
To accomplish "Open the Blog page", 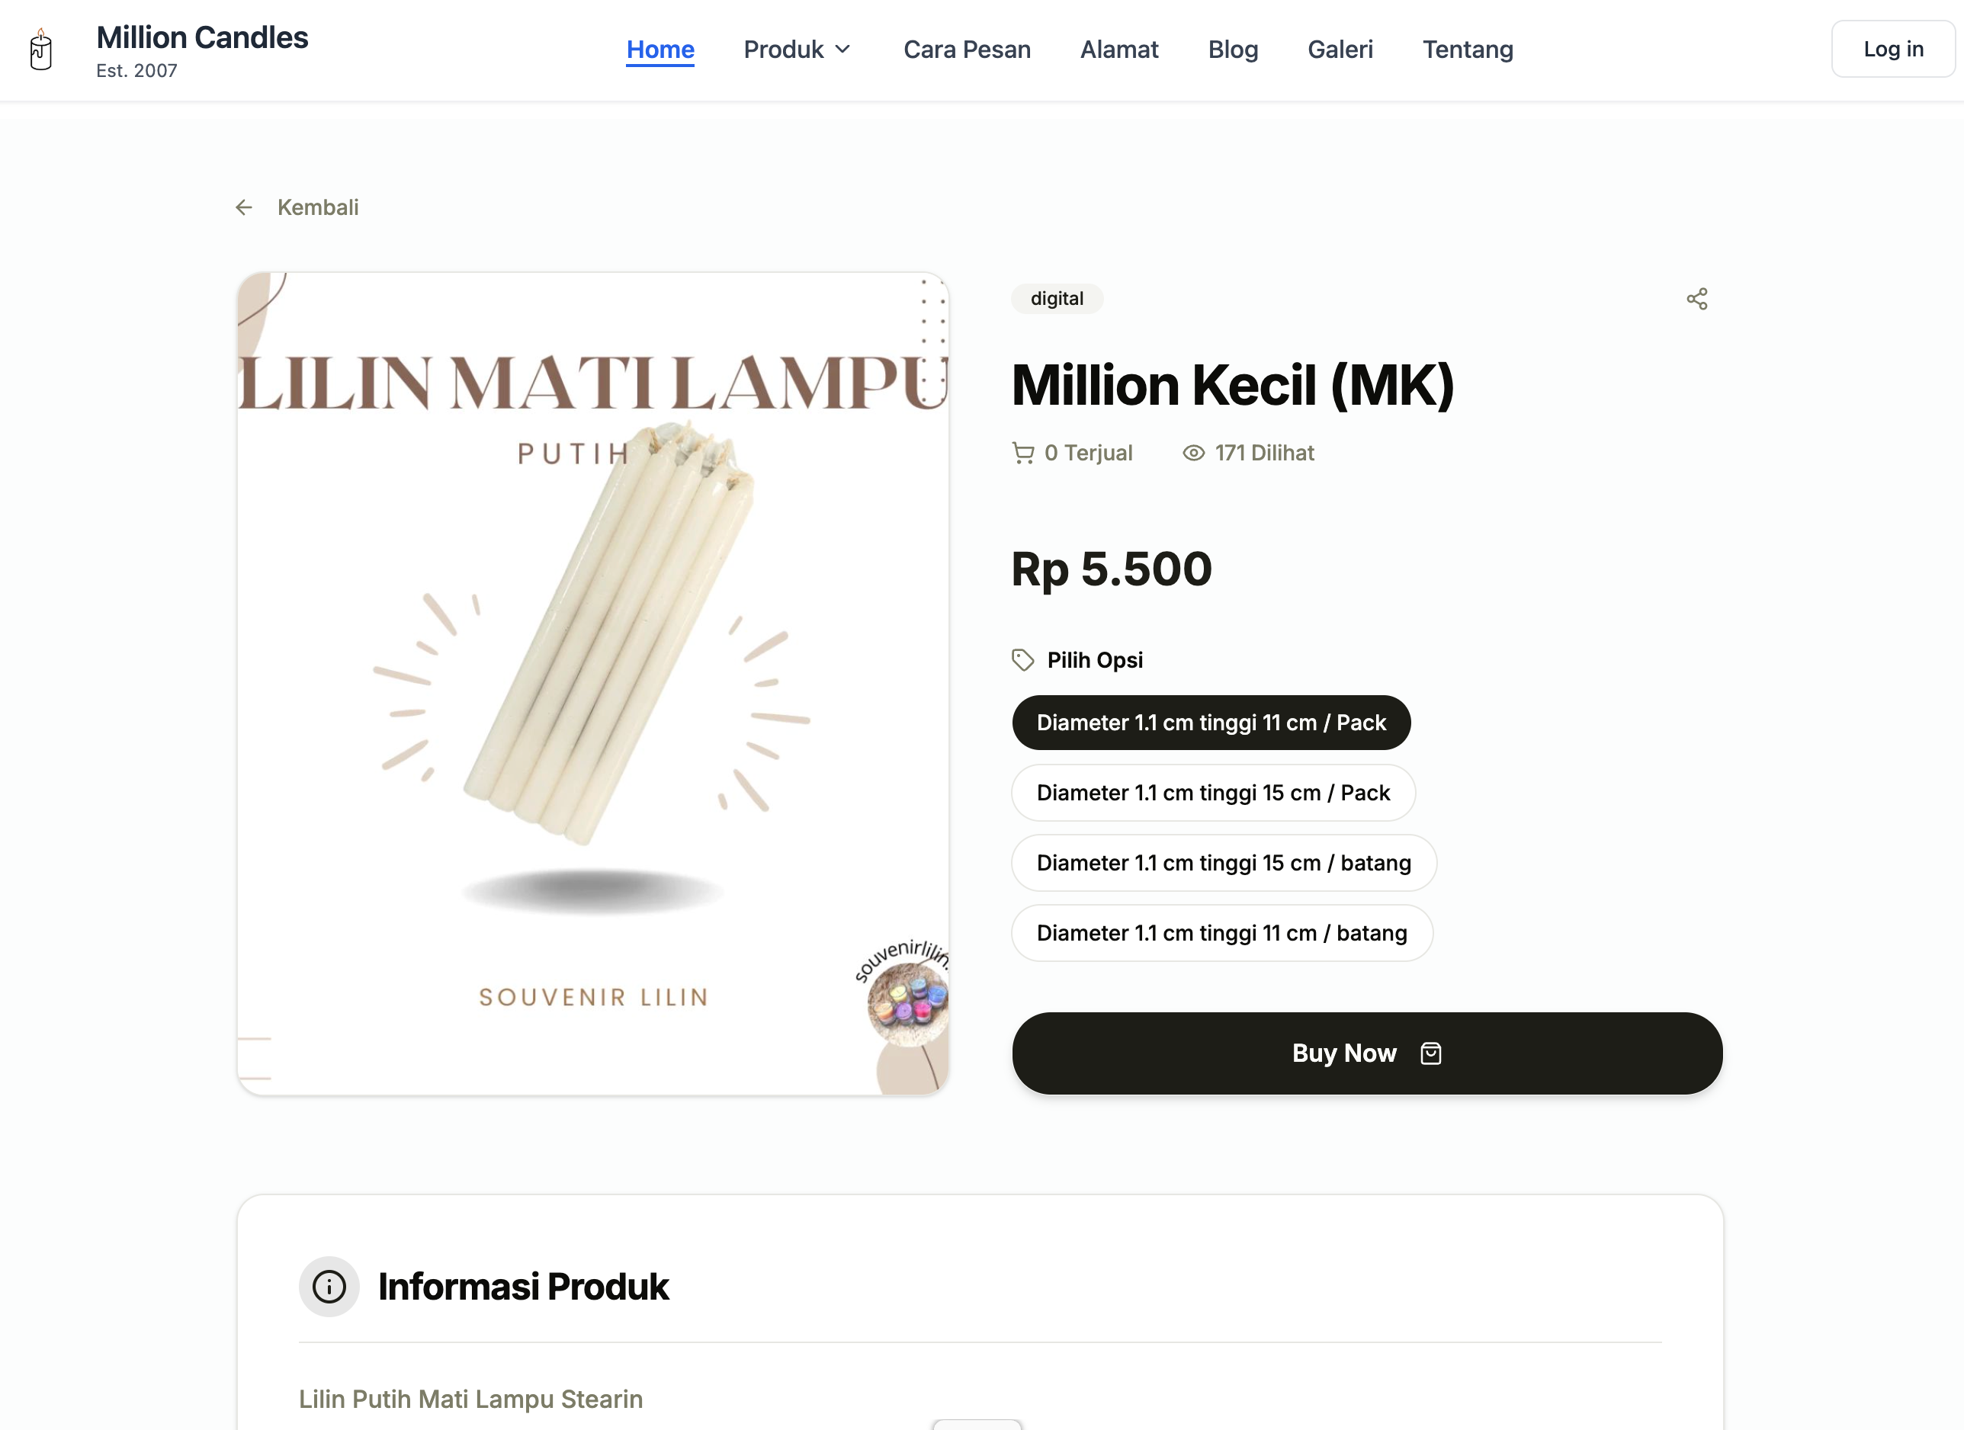I will click(1232, 50).
